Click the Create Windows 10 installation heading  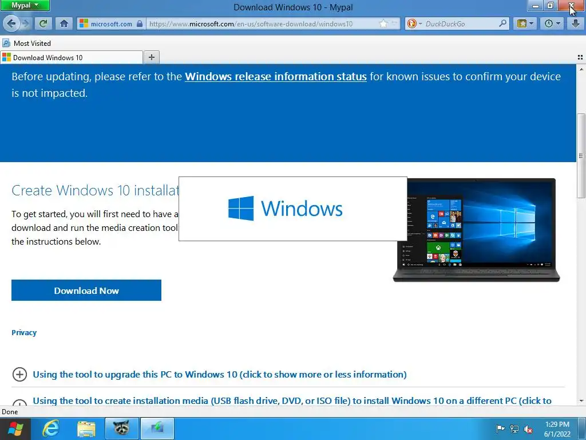pyautogui.click(x=95, y=190)
